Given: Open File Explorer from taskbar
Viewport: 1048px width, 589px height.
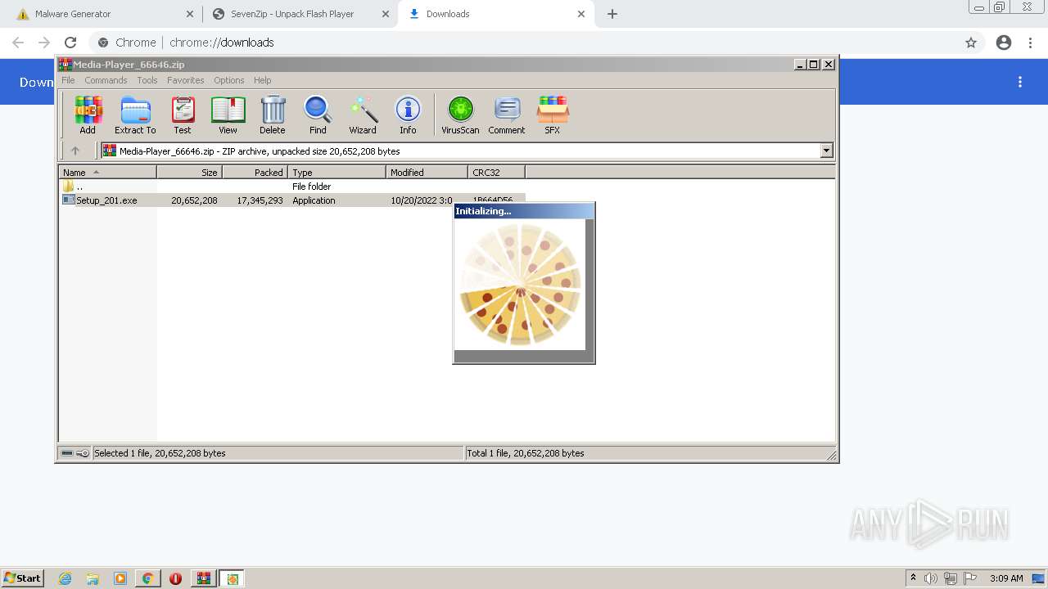Looking at the screenshot, I should coord(93,578).
